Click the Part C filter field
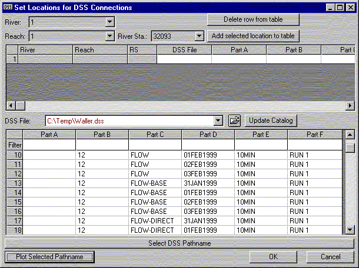This screenshot has height=268, width=359. (155, 145)
